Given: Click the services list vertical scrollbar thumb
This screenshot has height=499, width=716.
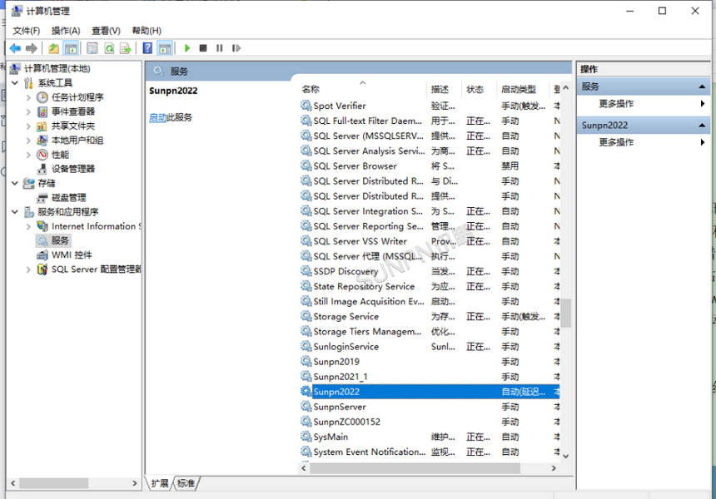Looking at the screenshot, I should (x=566, y=313).
